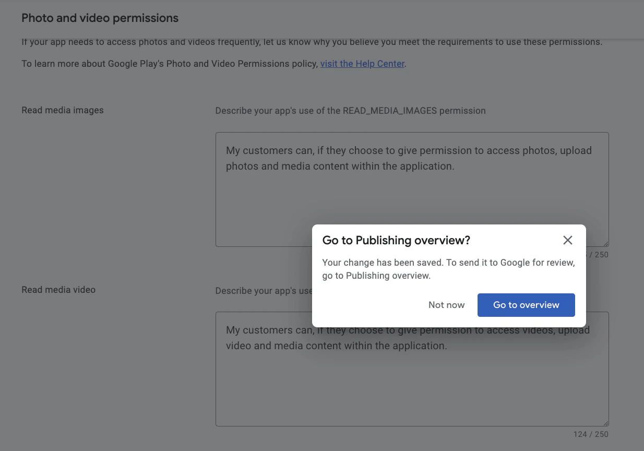Select the customer video upload description sentence
This screenshot has width=644, height=451.
tap(407, 338)
